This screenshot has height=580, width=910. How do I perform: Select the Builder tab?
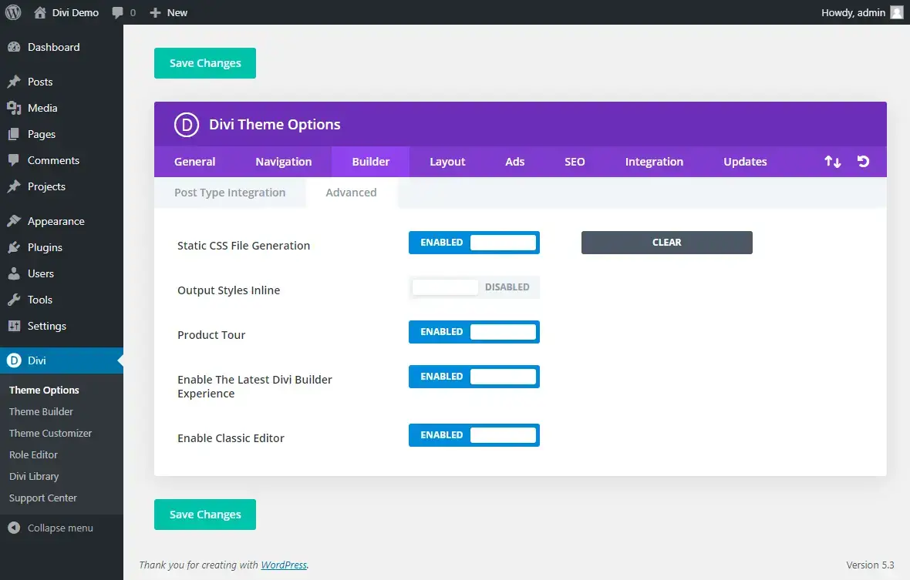(x=370, y=162)
